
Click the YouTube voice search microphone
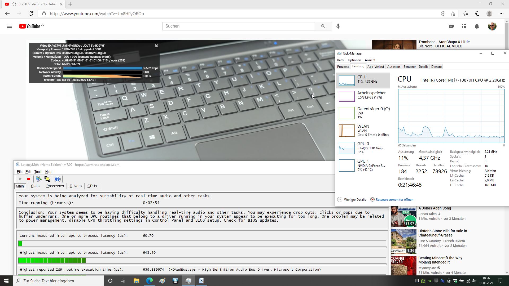click(x=338, y=26)
